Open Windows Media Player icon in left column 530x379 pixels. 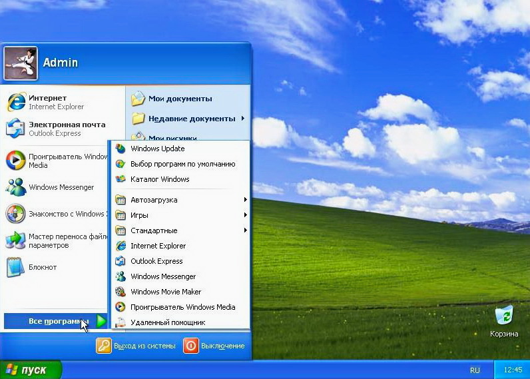tap(16, 161)
